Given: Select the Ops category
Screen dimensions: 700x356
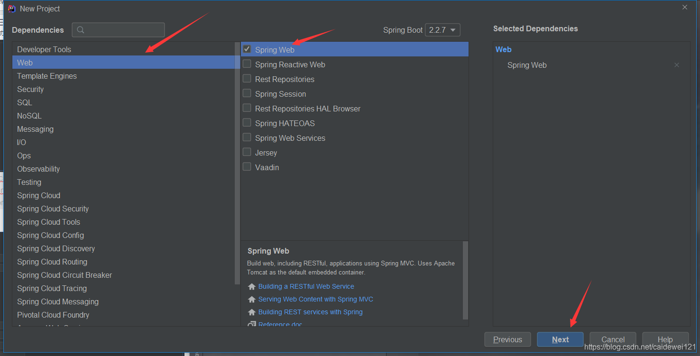Looking at the screenshot, I should pyautogui.click(x=123, y=155).
